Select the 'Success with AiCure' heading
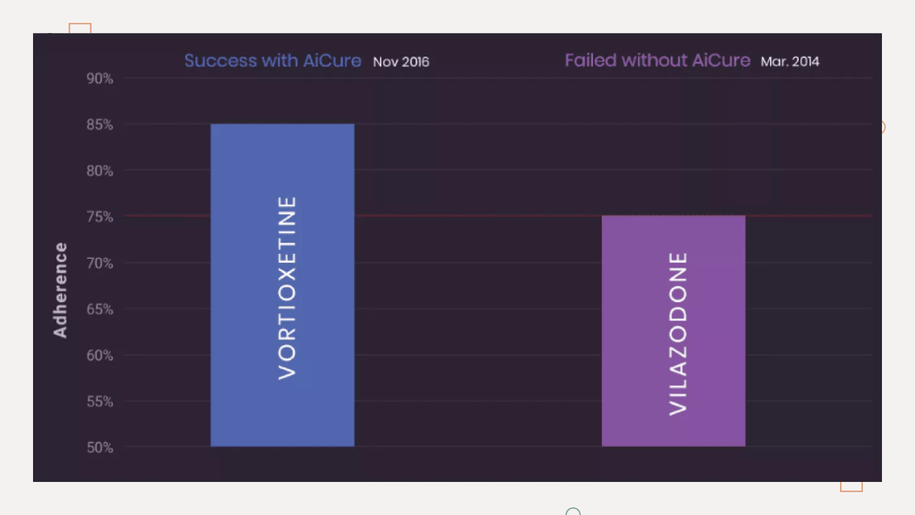Screen dimensions: 915x515 coord(273,61)
